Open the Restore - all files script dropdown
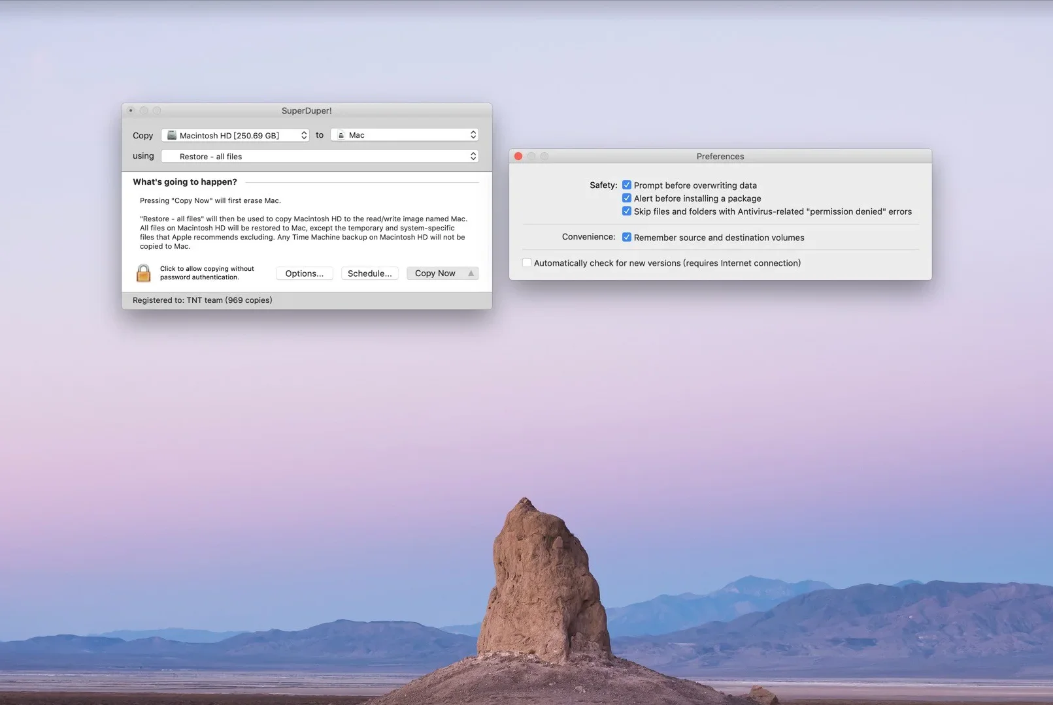The width and height of the screenshot is (1053, 705). pyautogui.click(x=320, y=156)
